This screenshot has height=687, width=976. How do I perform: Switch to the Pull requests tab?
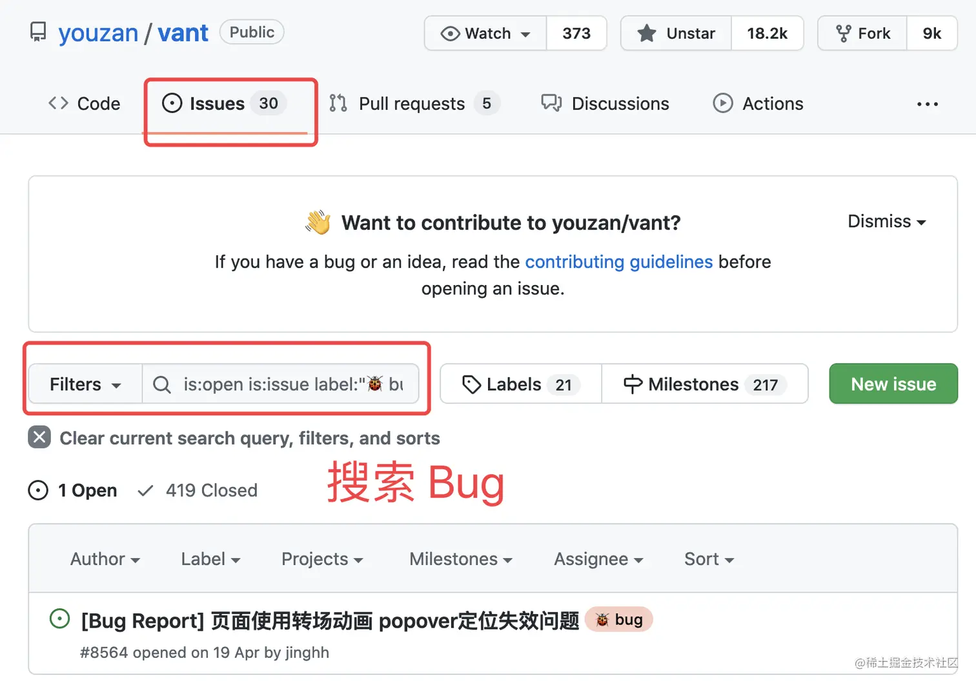[x=411, y=103]
